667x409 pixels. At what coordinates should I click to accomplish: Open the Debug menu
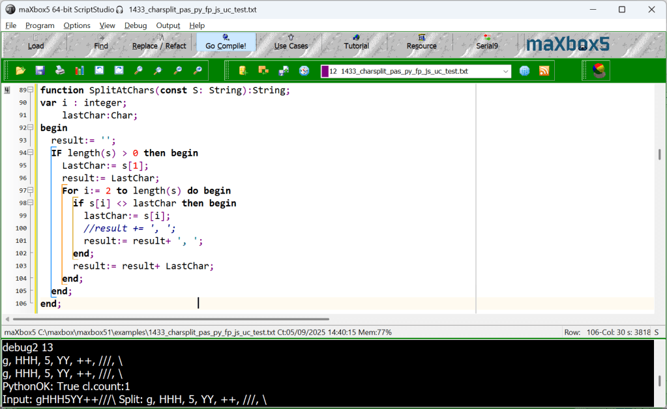coord(136,25)
